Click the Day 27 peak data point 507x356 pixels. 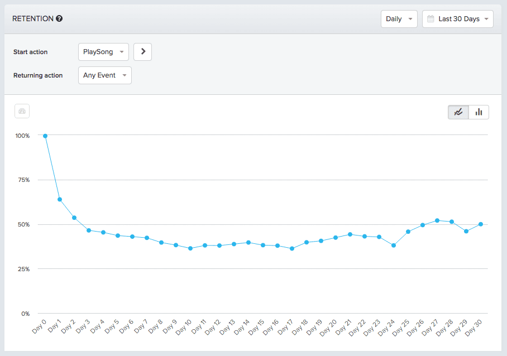(437, 220)
